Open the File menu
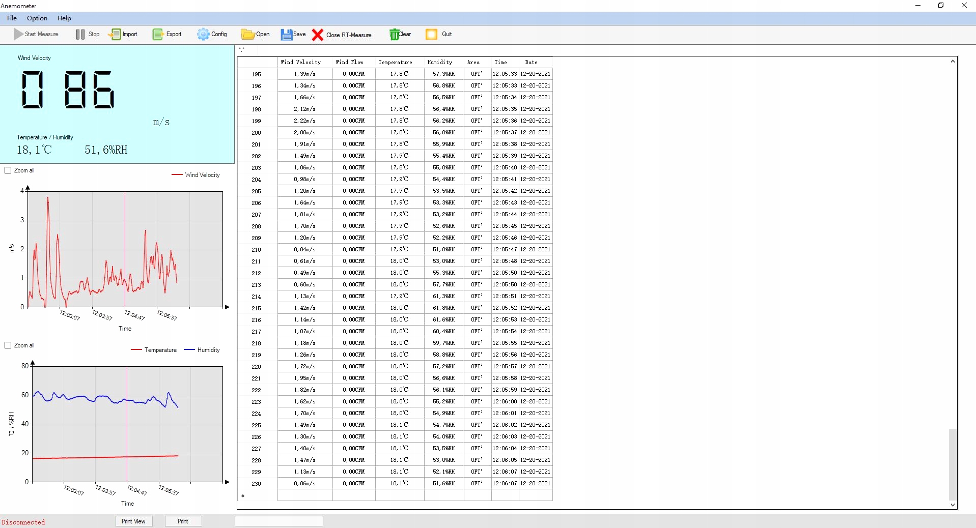Screen dimensions: 976x528 click(12, 18)
